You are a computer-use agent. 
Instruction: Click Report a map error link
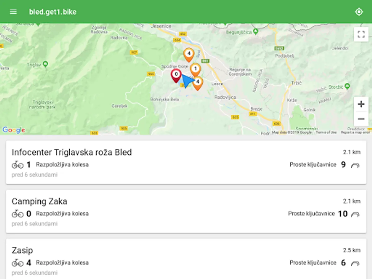(355, 132)
